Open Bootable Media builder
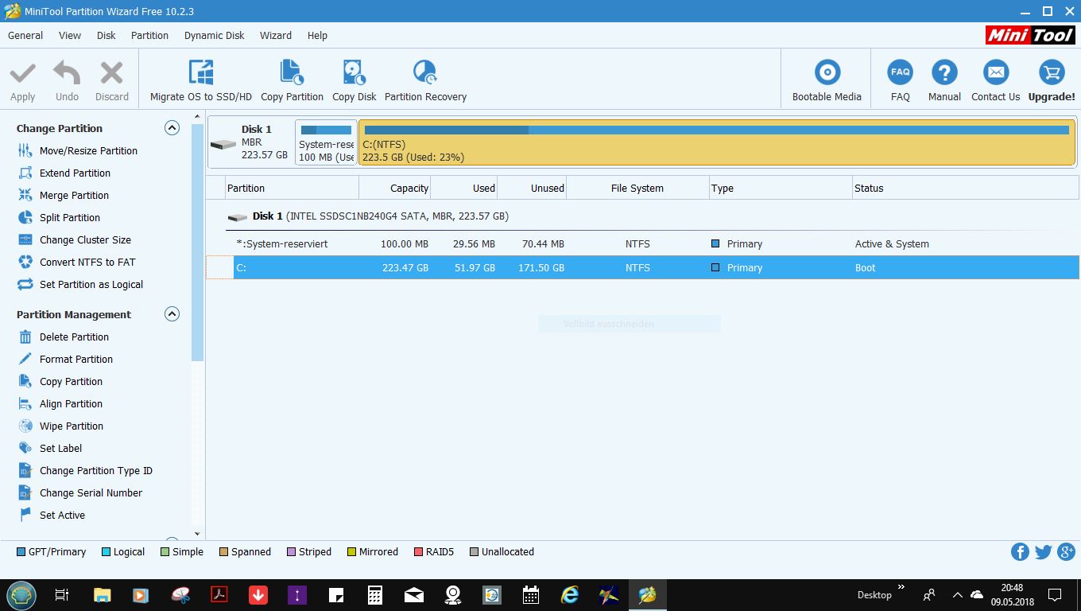 pos(827,80)
